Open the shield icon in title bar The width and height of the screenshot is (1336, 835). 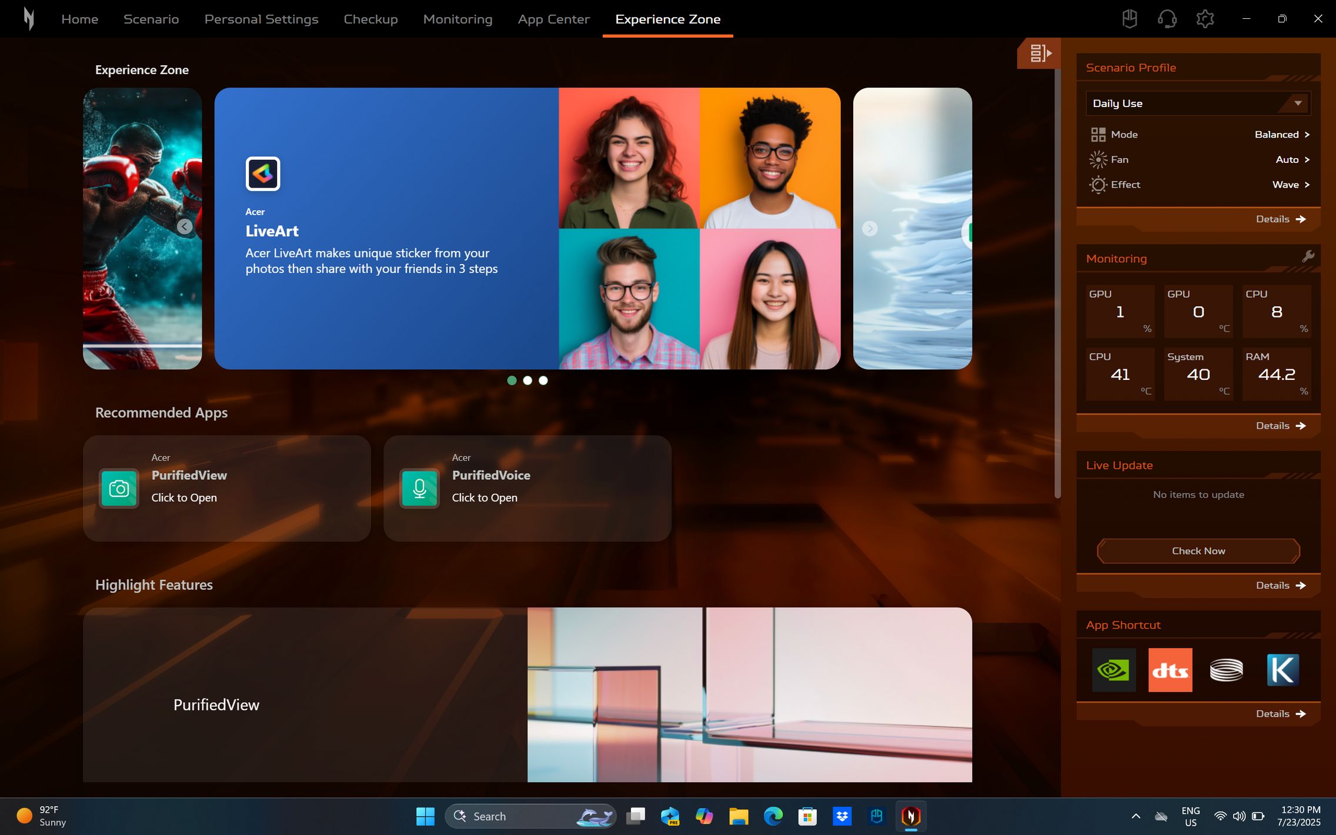(1129, 19)
